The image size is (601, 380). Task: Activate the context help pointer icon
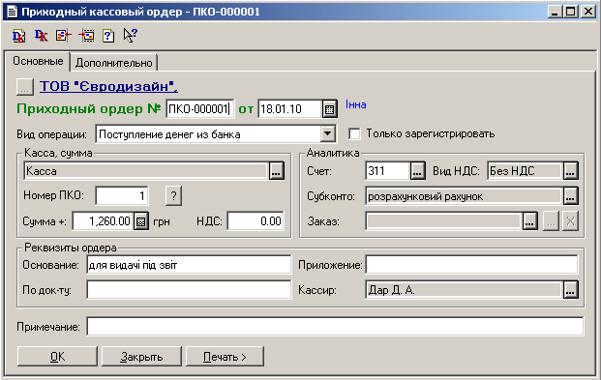point(131,35)
